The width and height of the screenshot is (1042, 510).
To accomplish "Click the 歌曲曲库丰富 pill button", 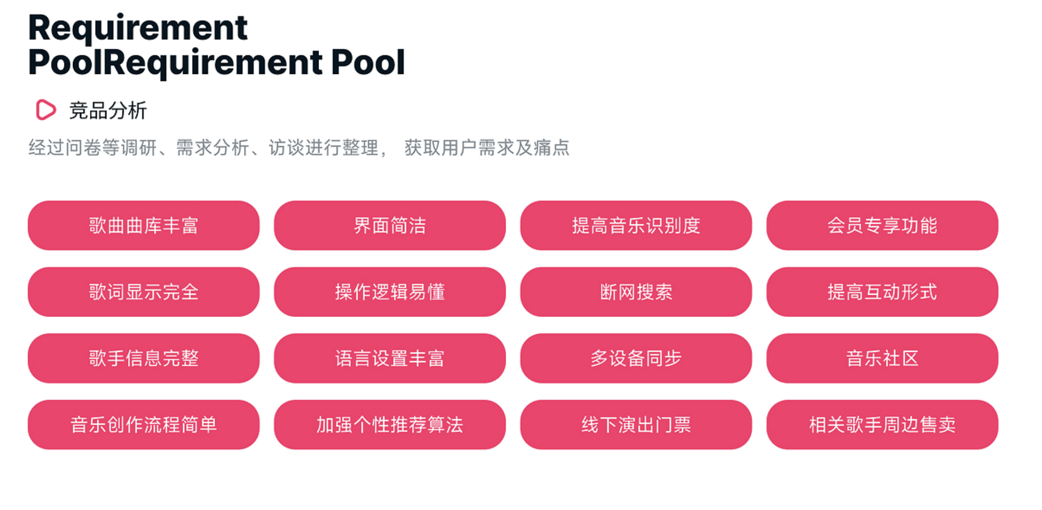I will click(x=144, y=225).
